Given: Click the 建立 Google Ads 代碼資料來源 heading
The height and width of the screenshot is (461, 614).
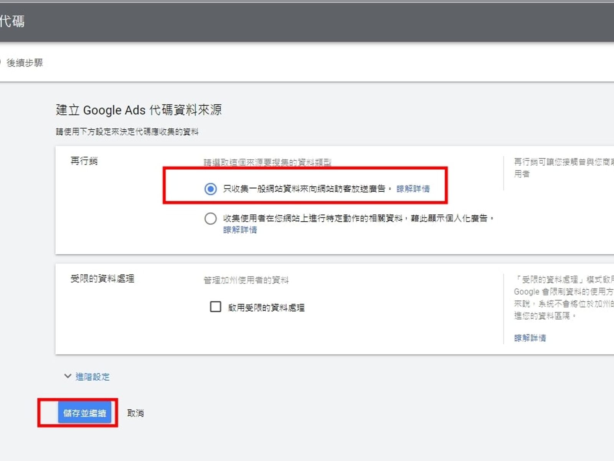Looking at the screenshot, I should click(x=139, y=110).
